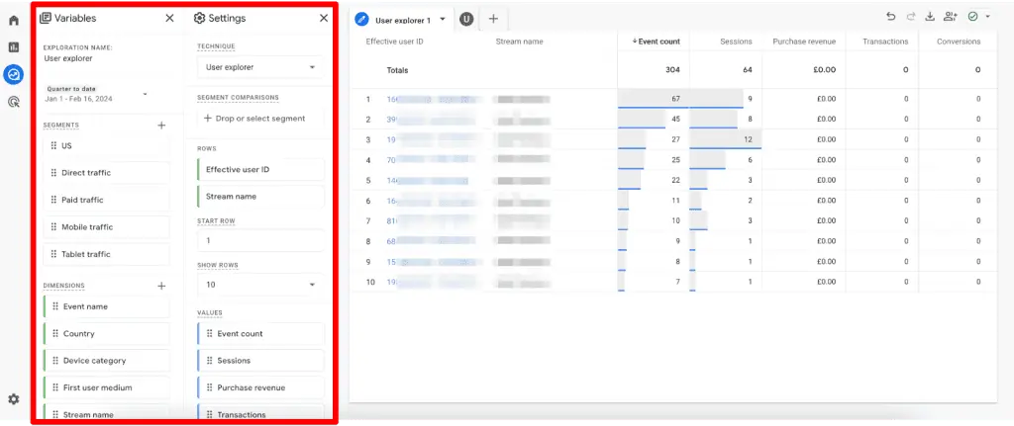Open the Reports icon in sidebar
The width and height of the screenshot is (1014, 426).
[x=14, y=47]
